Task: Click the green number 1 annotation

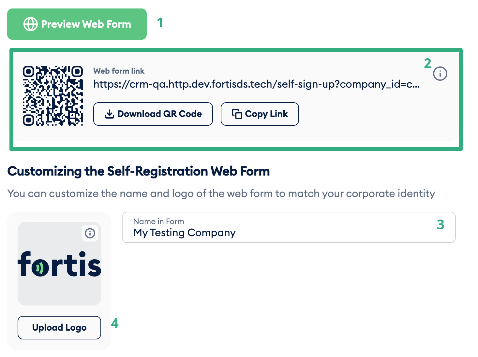Action: click(160, 23)
